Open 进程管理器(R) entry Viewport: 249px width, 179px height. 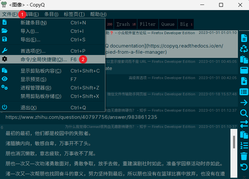pyautogui.click(x=53, y=88)
